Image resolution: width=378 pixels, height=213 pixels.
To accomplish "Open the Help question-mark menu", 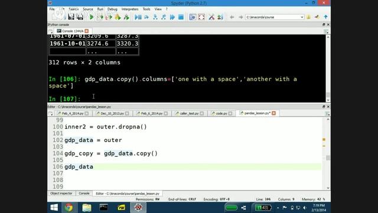I will (x=167, y=9).
